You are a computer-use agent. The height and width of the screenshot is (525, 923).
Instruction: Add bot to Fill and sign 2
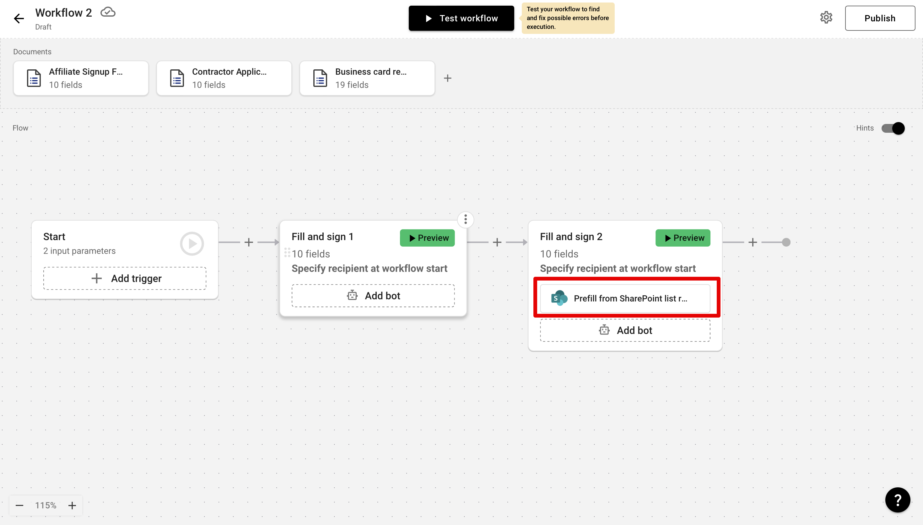click(625, 330)
